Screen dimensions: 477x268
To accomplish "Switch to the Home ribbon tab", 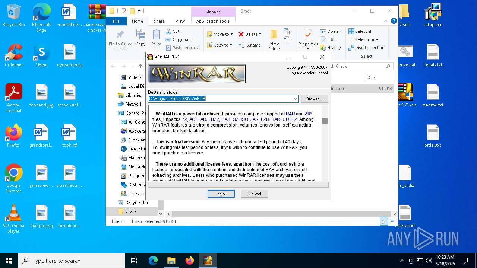I will coord(137,21).
